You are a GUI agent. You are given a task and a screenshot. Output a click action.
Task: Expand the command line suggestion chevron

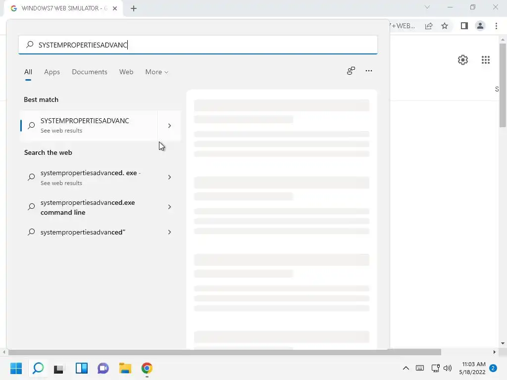click(169, 207)
